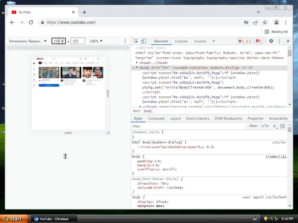This screenshot has width=298, height=223.
Task: Close the YouTube browser tab
Action: pyautogui.click(x=73, y=12)
